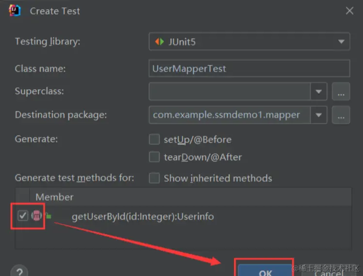Image resolution: width=363 pixels, height=276 pixels.
Task: Click the Class name UserMapperTest field
Action: (249, 69)
